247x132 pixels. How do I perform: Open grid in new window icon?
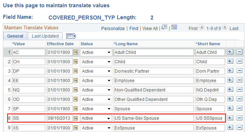point(164,27)
